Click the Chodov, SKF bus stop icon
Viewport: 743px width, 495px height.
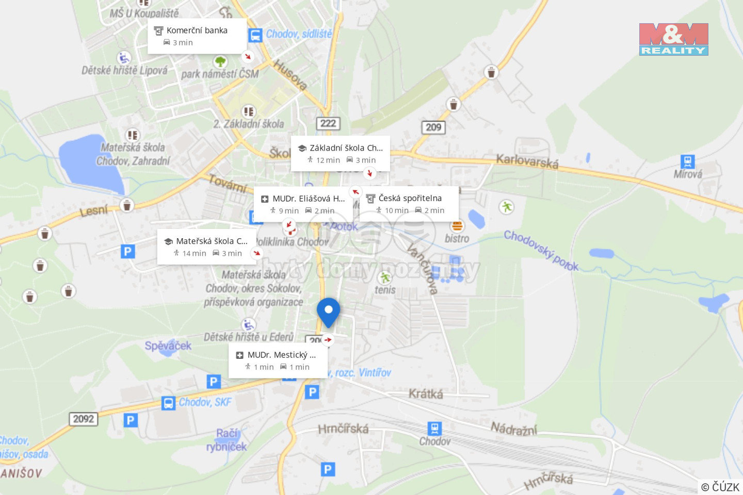168,403
